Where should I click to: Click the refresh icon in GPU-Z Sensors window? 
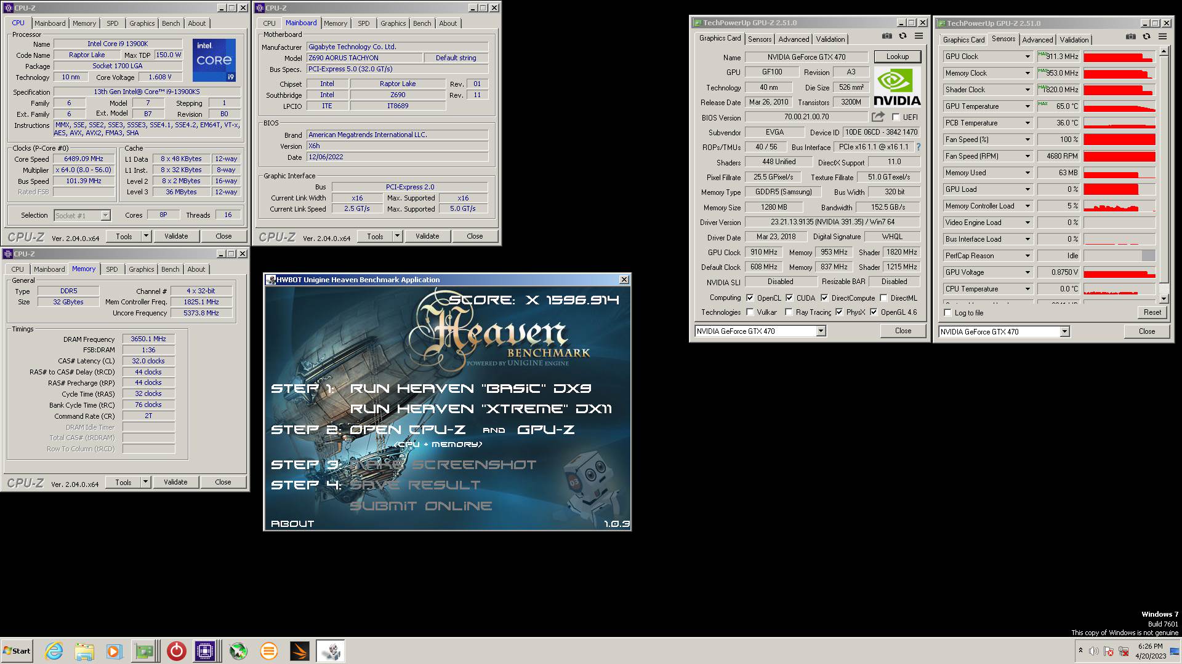pyautogui.click(x=1146, y=37)
